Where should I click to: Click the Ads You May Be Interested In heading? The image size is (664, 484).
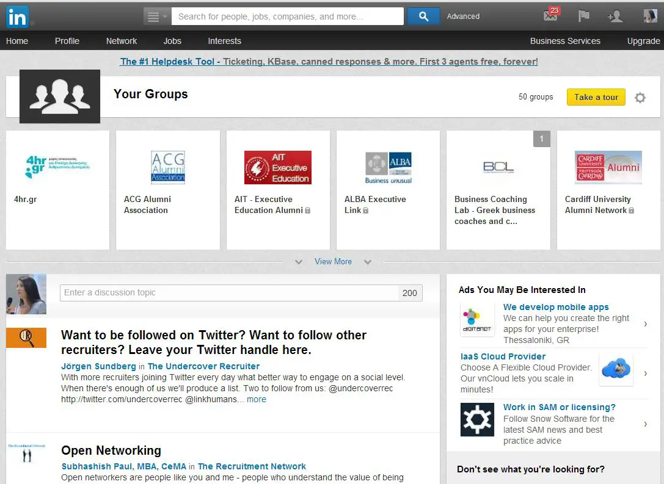click(522, 290)
